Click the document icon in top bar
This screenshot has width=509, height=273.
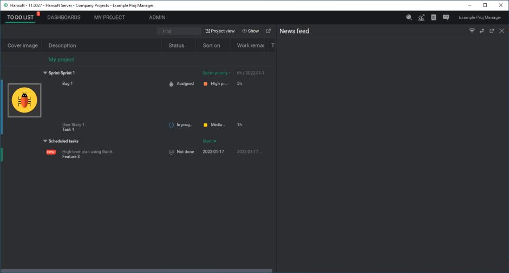pos(434,17)
